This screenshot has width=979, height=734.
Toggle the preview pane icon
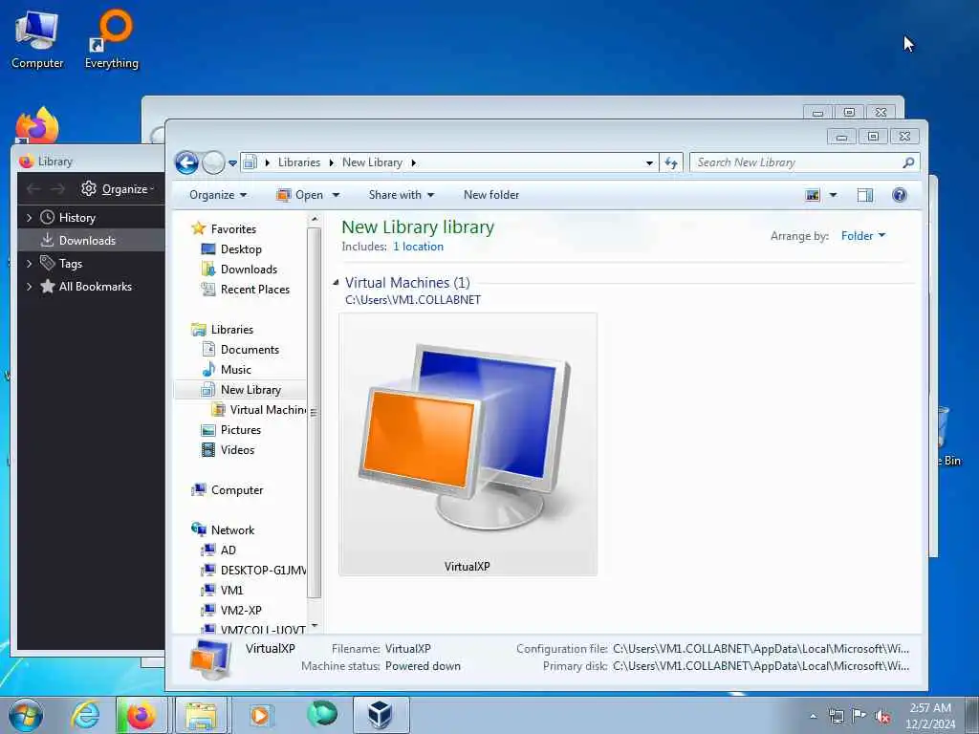tap(864, 195)
